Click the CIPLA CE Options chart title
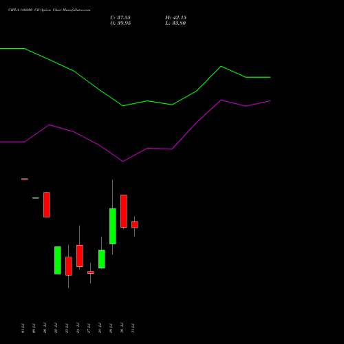 pyautogui.click(x=49, y=10)
